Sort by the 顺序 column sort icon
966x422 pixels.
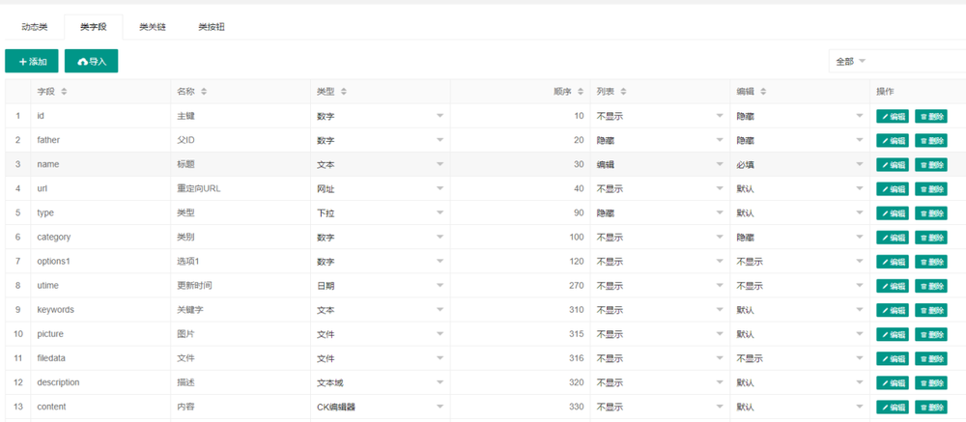point(580,92)
